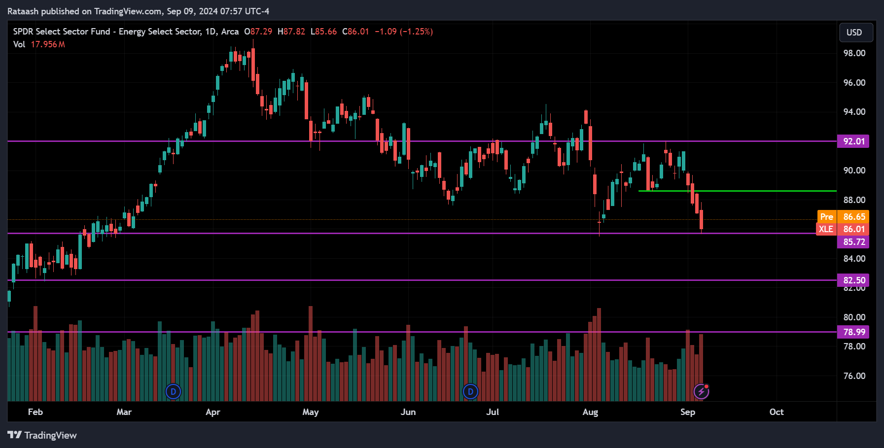Click the dividend marker near March
The height and width of the screenshot is (448, 884).
point(173,392)
